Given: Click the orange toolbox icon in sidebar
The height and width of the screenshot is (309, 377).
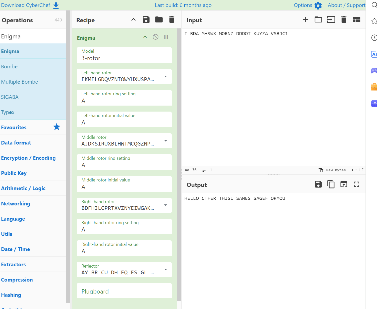Looking at the screenshot, I should [374, 87].
